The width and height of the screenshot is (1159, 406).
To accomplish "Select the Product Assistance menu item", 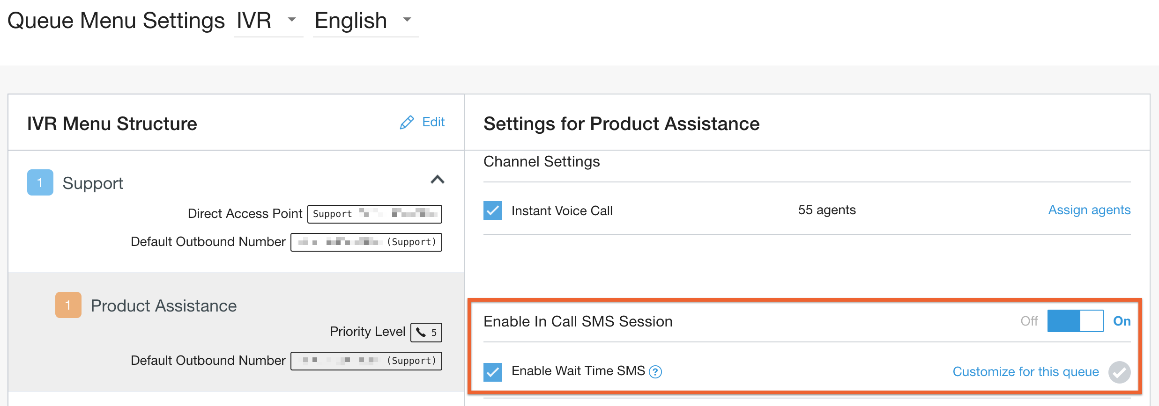I will tap(163, 305).
